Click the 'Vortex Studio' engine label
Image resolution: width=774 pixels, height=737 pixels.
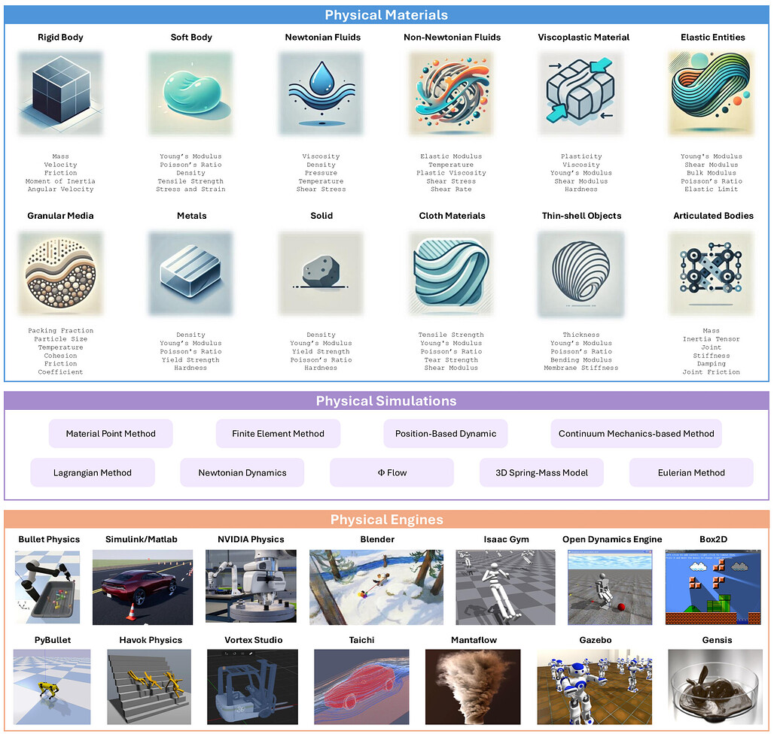click(253, 641)
